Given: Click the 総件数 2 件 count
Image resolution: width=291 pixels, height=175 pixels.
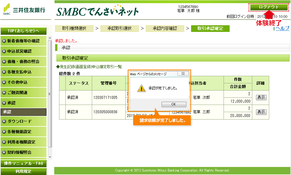Looking at the screenshot, I should tap(70, 74).
